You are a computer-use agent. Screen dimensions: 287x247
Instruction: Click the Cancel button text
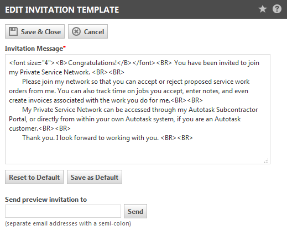click(x=94, y=32)
